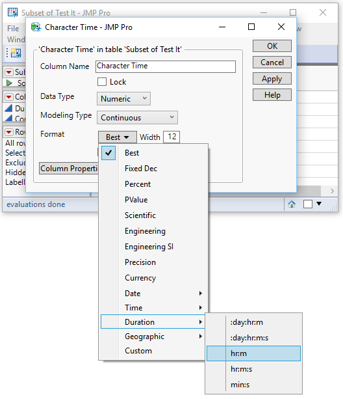
Task: Choose Scientific format
Action: tap(153, 215)
